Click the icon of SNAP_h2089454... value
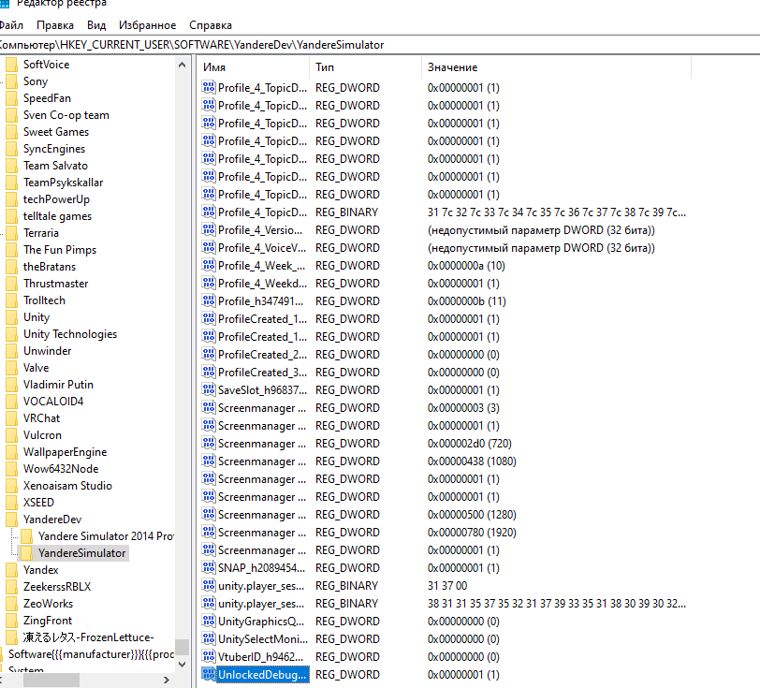Image resolution: width=760 pixels, height=688 pixels. (209, 568)
